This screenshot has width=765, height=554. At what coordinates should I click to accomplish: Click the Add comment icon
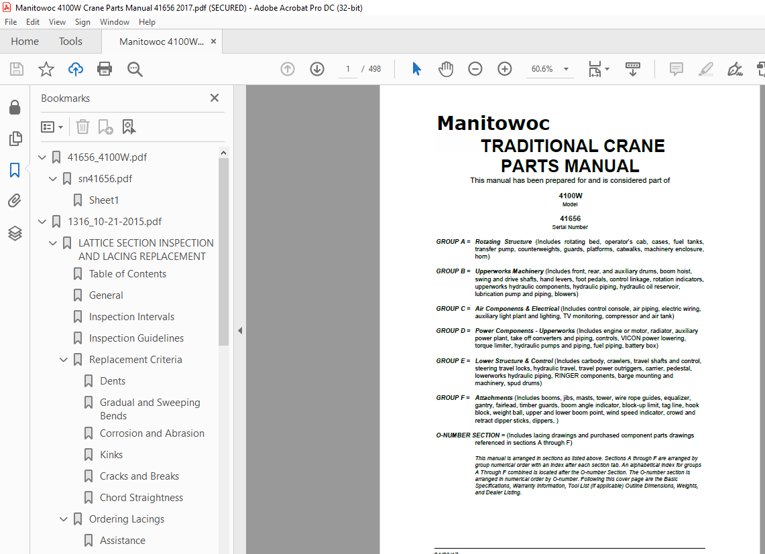pyautogui.click(x=676, y=69)
